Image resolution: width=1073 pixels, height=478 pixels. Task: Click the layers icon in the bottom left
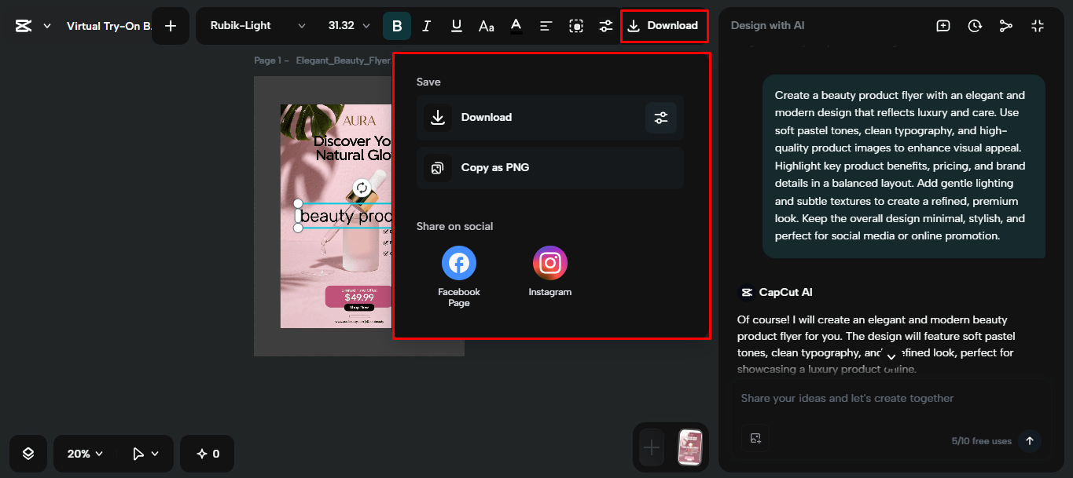28,453
